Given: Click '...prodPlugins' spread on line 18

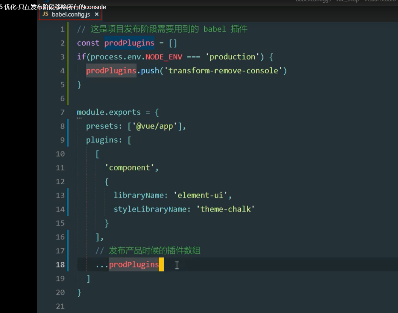Looking at the screenshot, I should pos(127,265).
